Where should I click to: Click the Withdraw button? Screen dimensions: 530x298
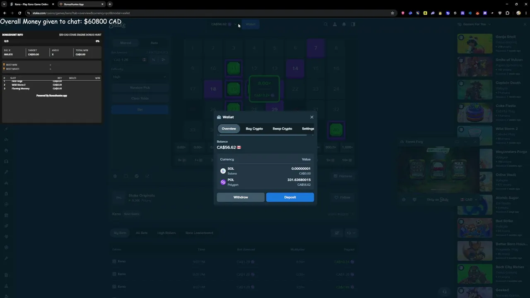[x=241, y=197]
